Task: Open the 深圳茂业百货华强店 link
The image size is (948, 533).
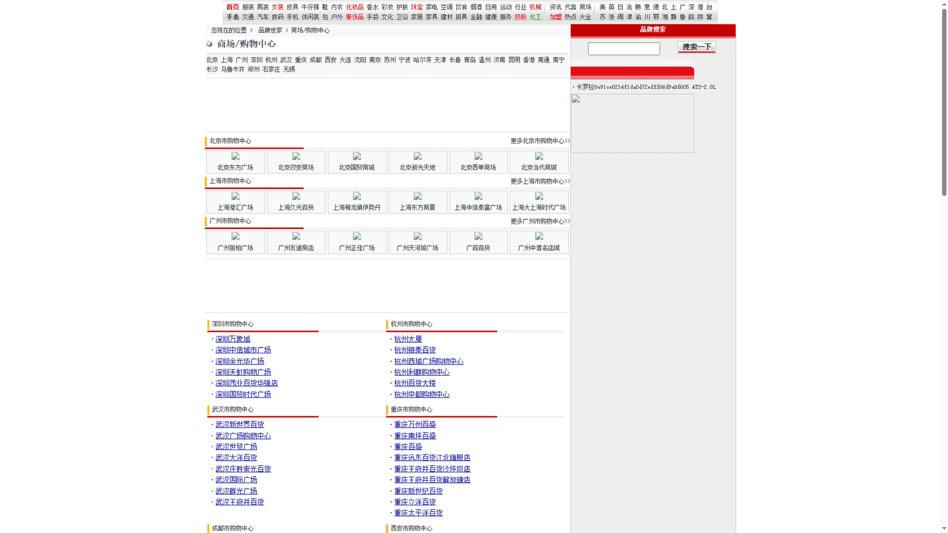Action: [x=247, y=383]
